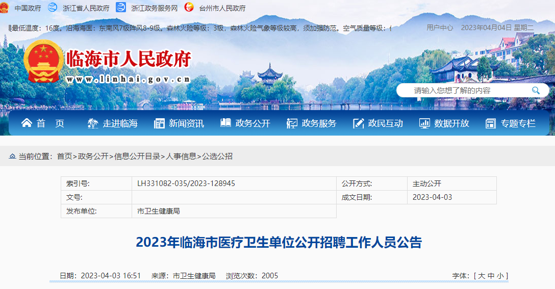555x289 pixels.
Task: Click index number LH331082-035/2023-128945
Action: click(x=186, y=183)
